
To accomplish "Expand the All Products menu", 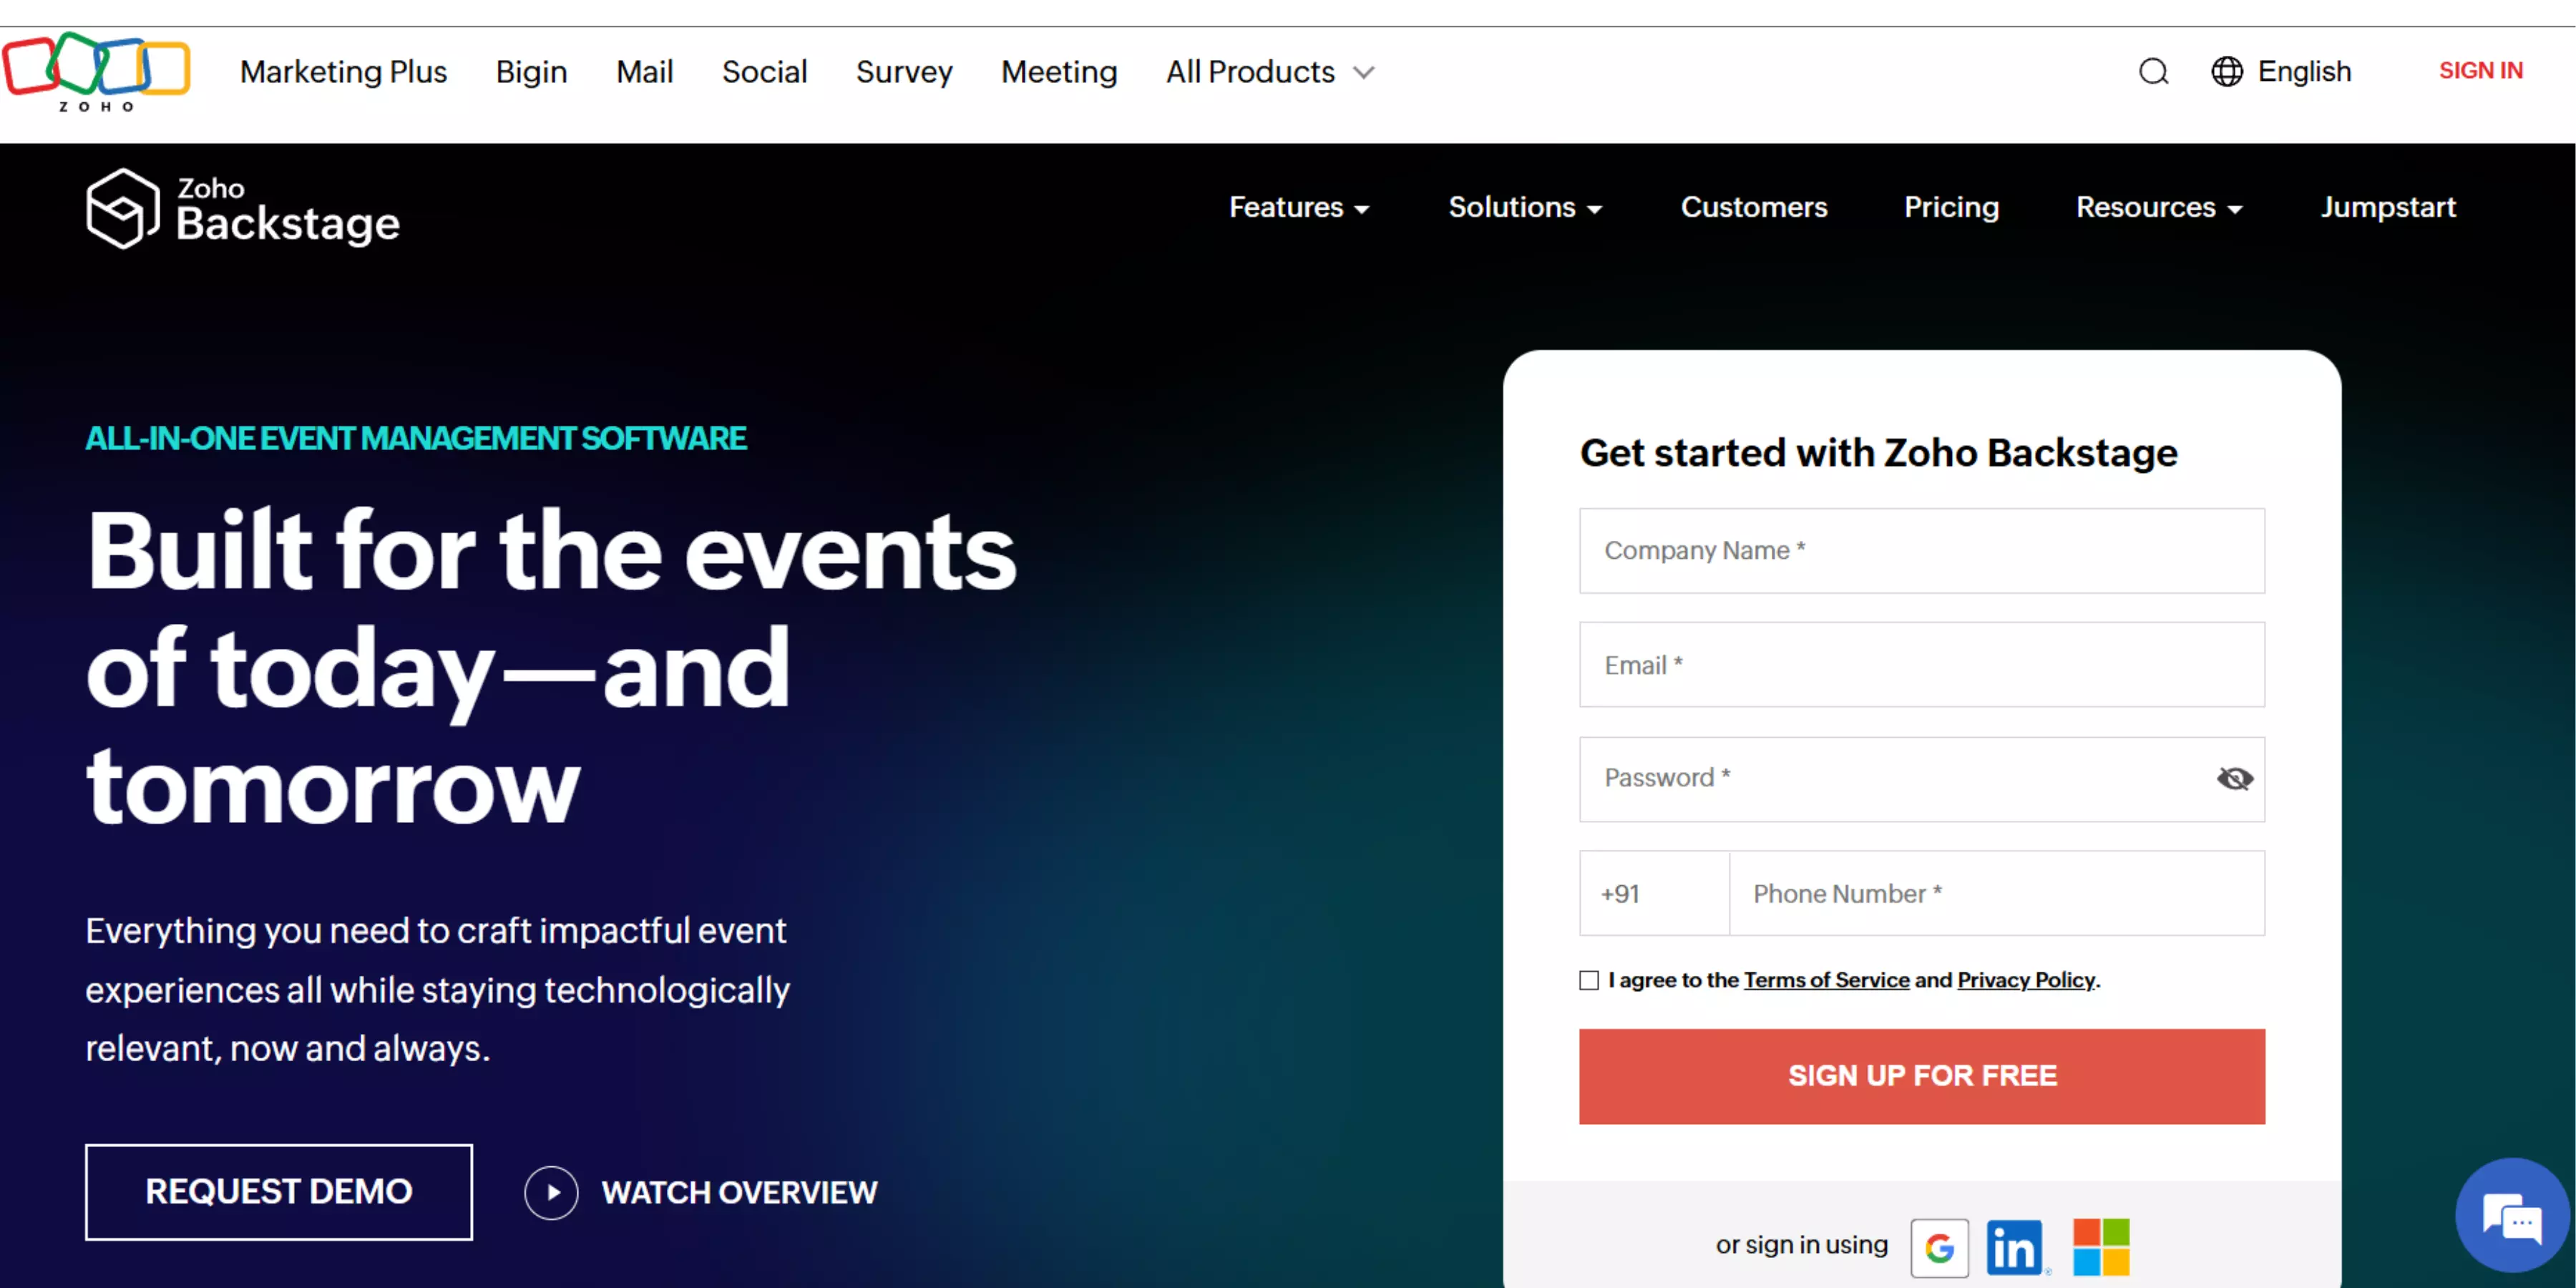I will pyautogui.click(x=1268, y=71).
